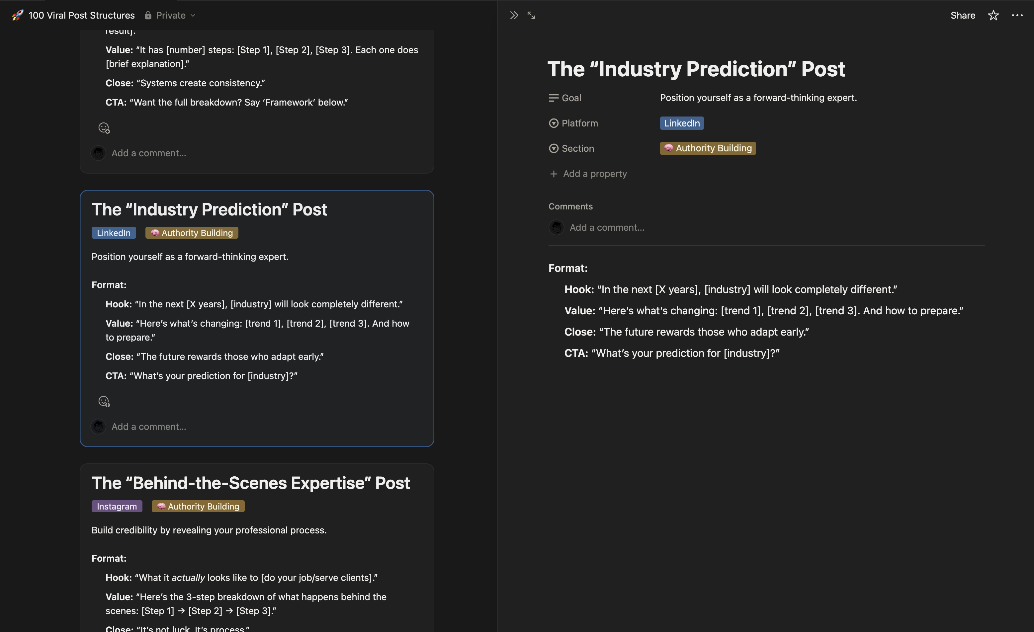Click the Instagram tag on Behind-the-Scenes card

click(x=117, y=506)
